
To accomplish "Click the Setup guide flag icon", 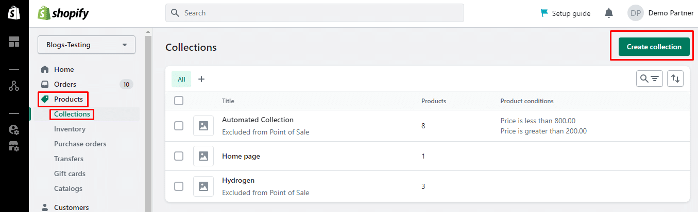I will [x=544, y=13].
